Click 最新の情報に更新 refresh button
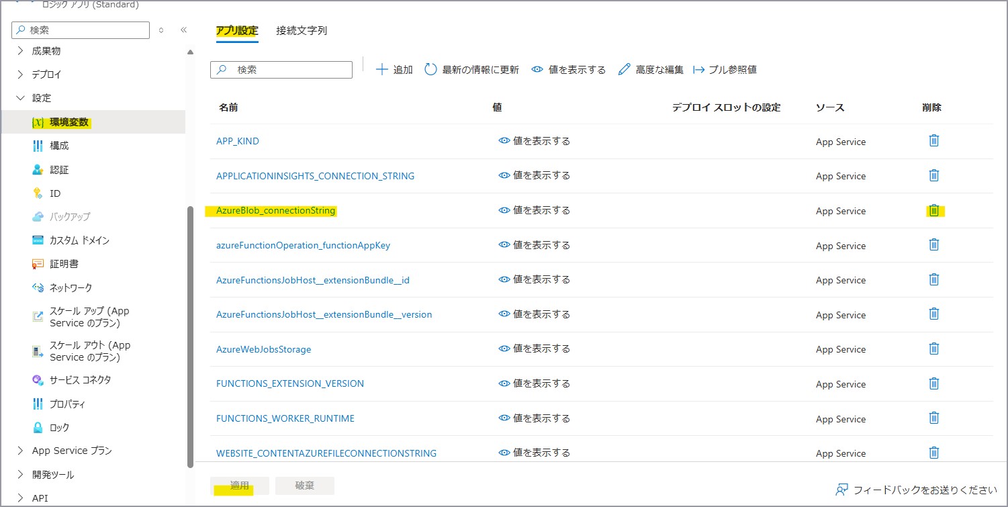This screenshot has height=507, width=1008. click(471, 70)
